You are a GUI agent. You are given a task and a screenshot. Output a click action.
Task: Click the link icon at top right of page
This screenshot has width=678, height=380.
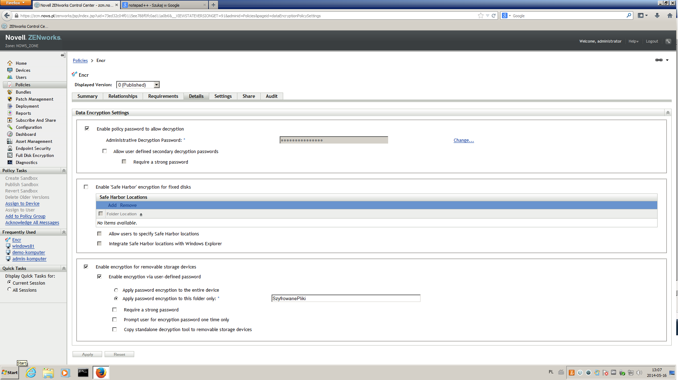point(659,60)
